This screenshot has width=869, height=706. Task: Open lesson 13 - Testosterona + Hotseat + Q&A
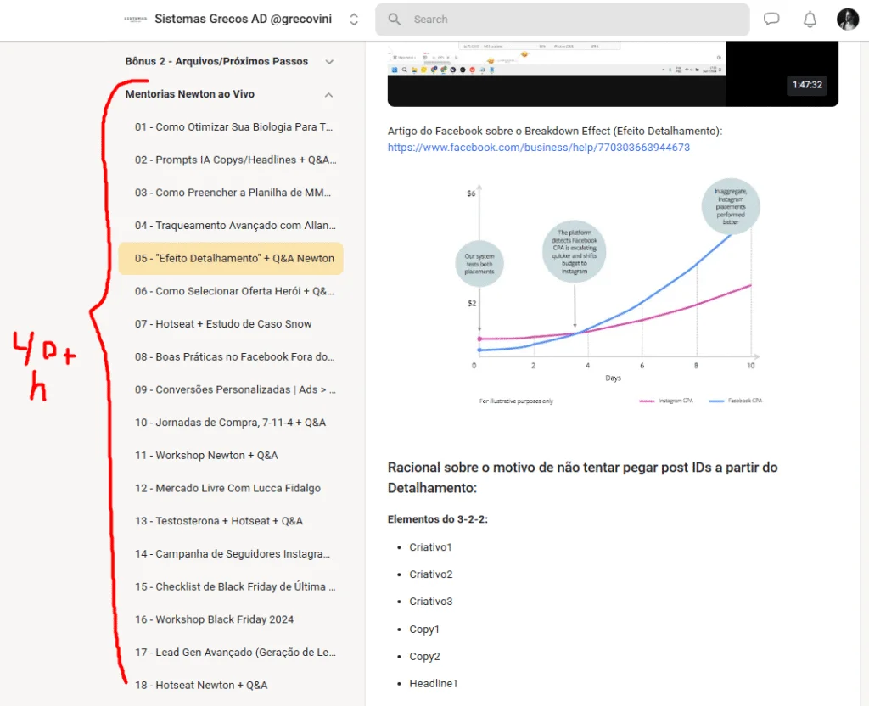point(231,521)
